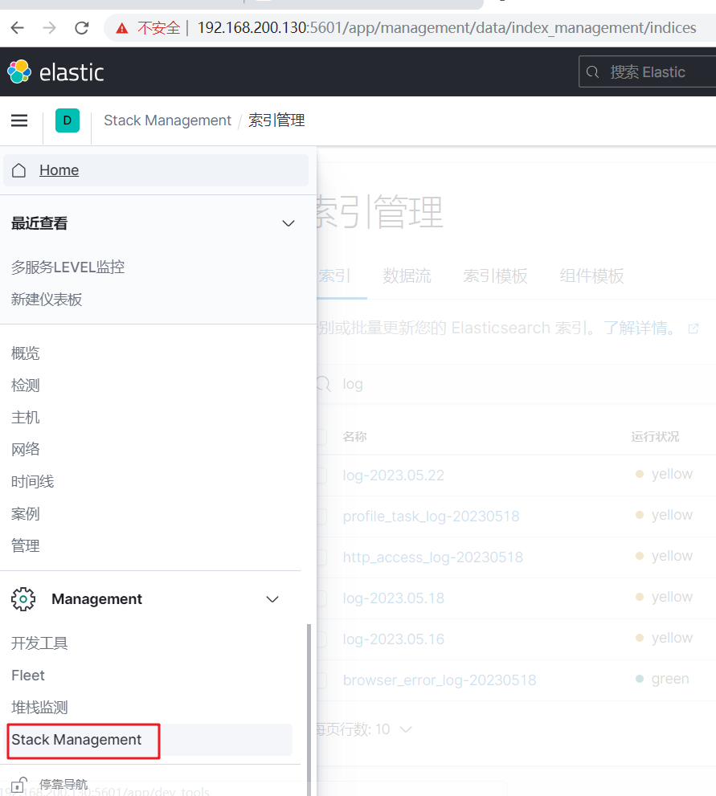
Task: Click the browser back arrow
Action: point(17,28)
